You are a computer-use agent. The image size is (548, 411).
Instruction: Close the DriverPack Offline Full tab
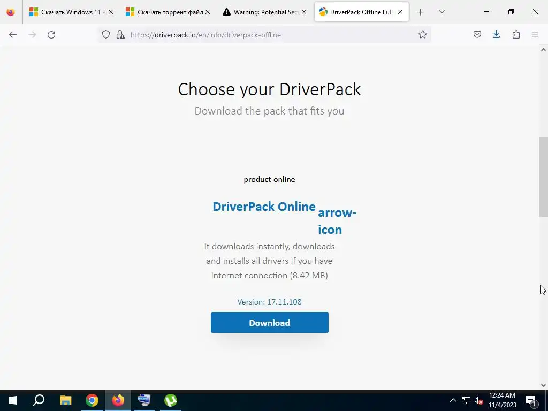(400, 12)
